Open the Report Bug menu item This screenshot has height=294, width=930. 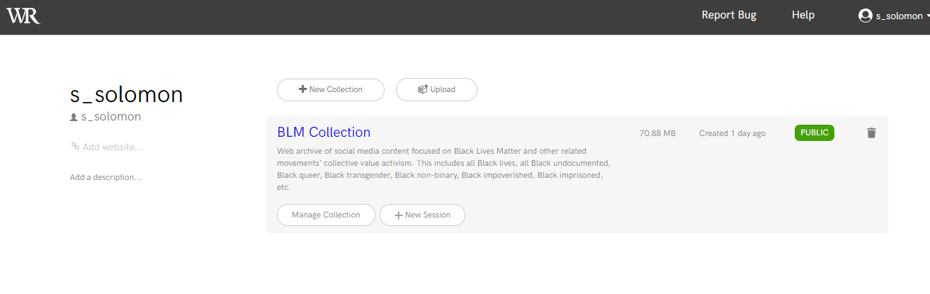729,15
